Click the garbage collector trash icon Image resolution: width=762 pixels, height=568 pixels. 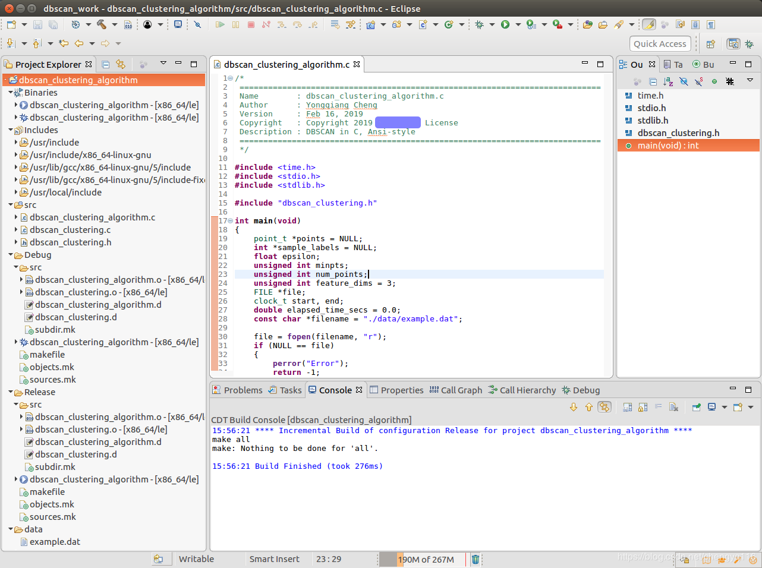pyautogui.click(x=475, y=559)
